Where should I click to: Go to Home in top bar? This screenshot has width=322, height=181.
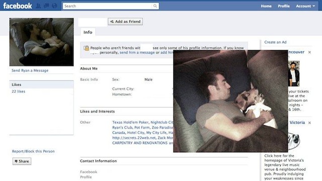pyautogui.click(x=266, y=6)
